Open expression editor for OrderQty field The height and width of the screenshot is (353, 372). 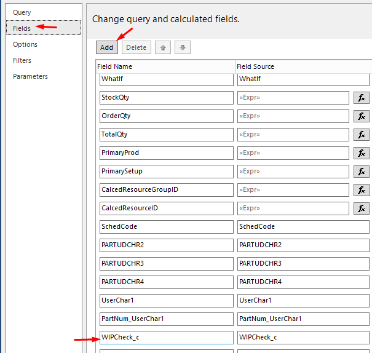[x=361, y=116]
